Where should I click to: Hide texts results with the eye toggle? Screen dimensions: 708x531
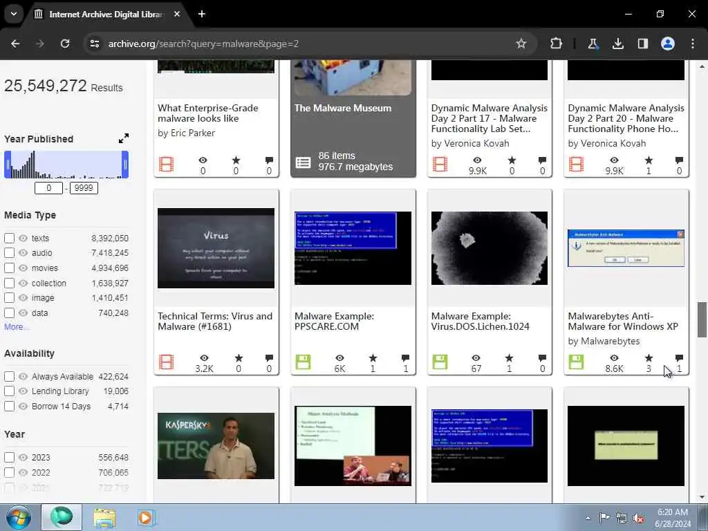(23, 238)
